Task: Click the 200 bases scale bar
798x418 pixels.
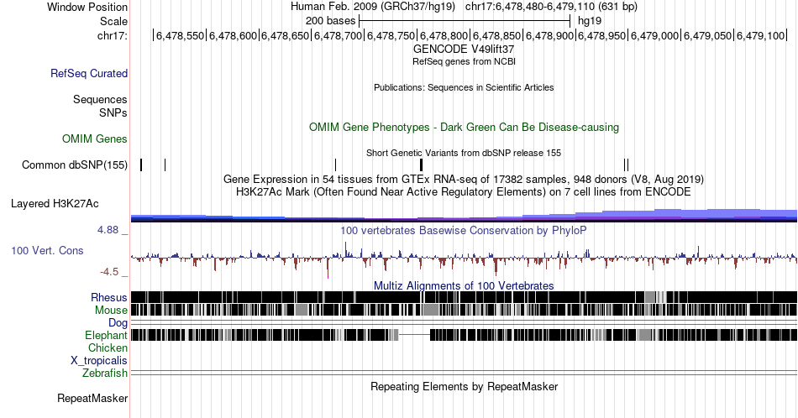Action: coord(465,21)
